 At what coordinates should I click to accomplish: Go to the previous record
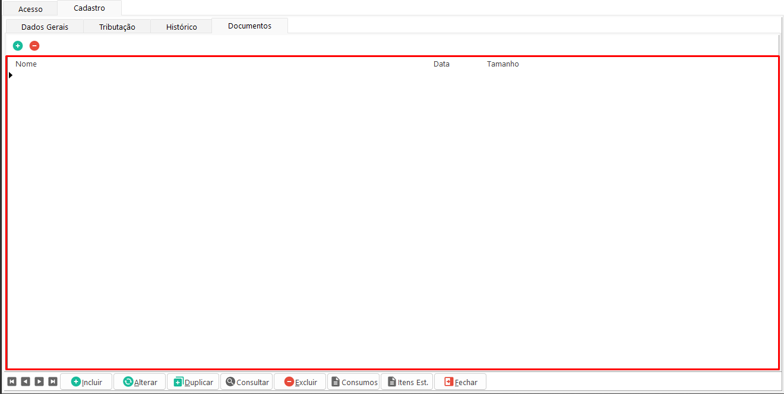point(25,382)
